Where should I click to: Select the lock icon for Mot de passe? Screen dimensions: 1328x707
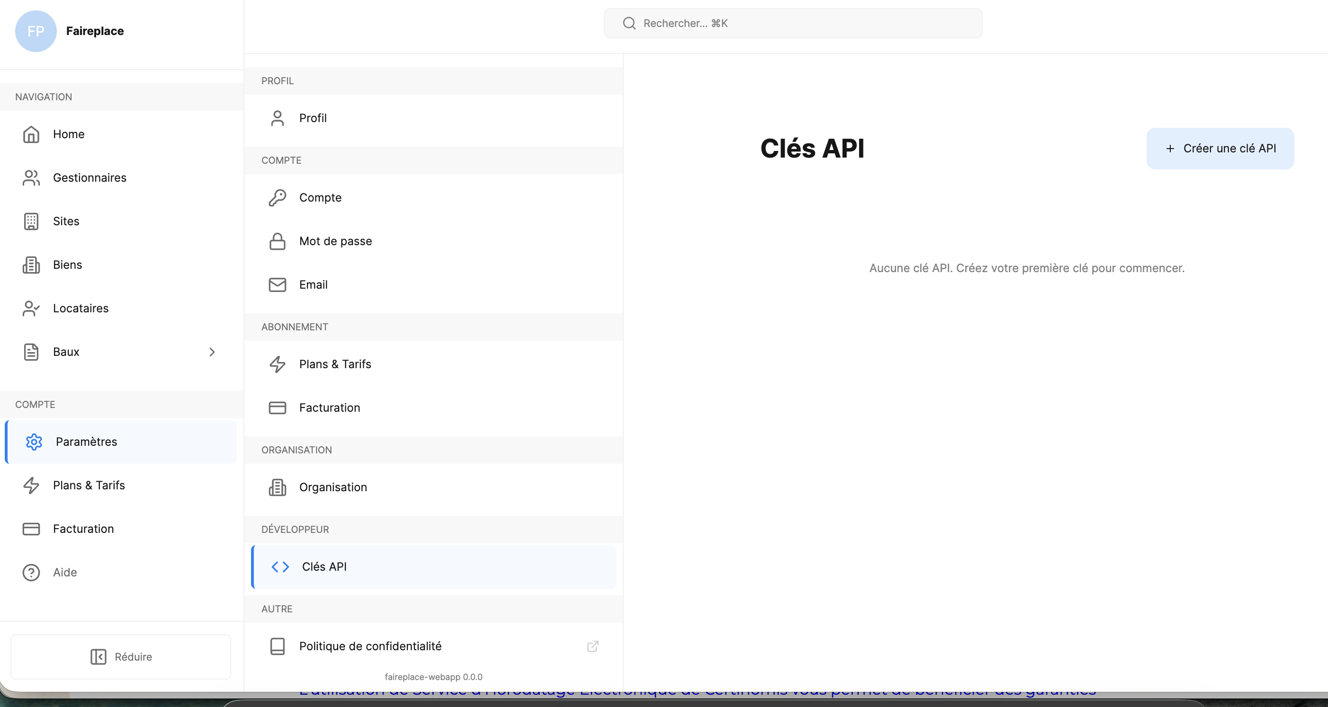[278, 241]
